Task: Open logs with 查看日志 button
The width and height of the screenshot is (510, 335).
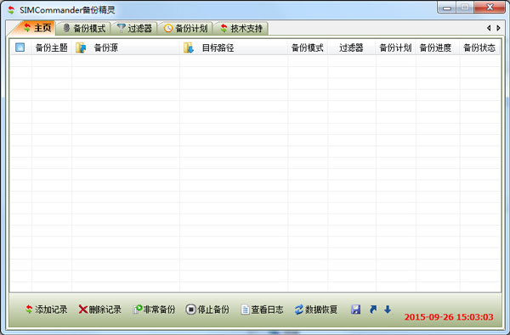Action: pos(262,310)
